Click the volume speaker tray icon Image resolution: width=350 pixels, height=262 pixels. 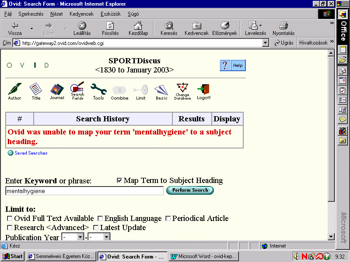pos(296,256)
